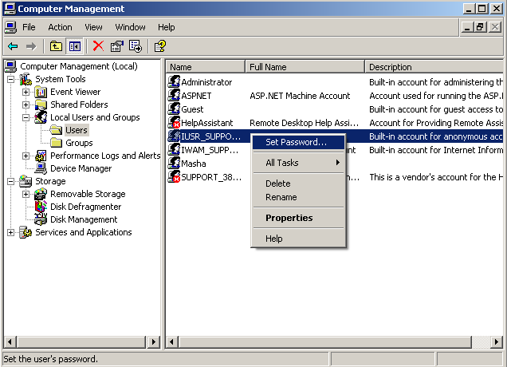Click the Shared Folders tree icon

41,105
